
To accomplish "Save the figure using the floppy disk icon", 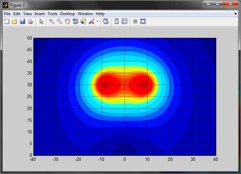I will pyautogui.click(x=23, y=21).
